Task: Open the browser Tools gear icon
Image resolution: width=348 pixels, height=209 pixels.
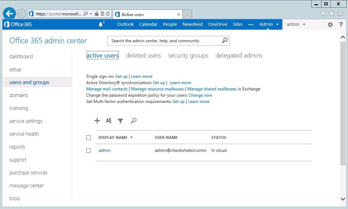Action: [340, 13]
